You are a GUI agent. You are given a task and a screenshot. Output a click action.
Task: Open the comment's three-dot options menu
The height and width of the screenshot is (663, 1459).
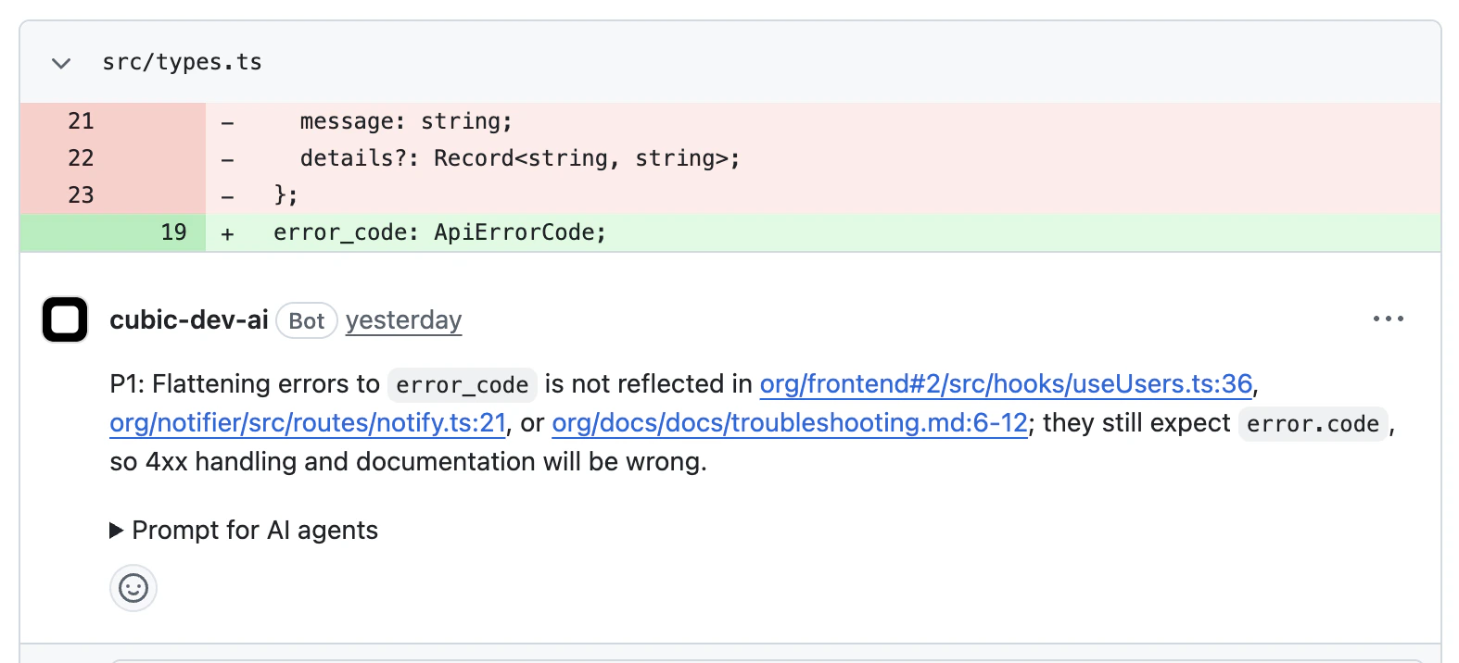click(1388, 319)
